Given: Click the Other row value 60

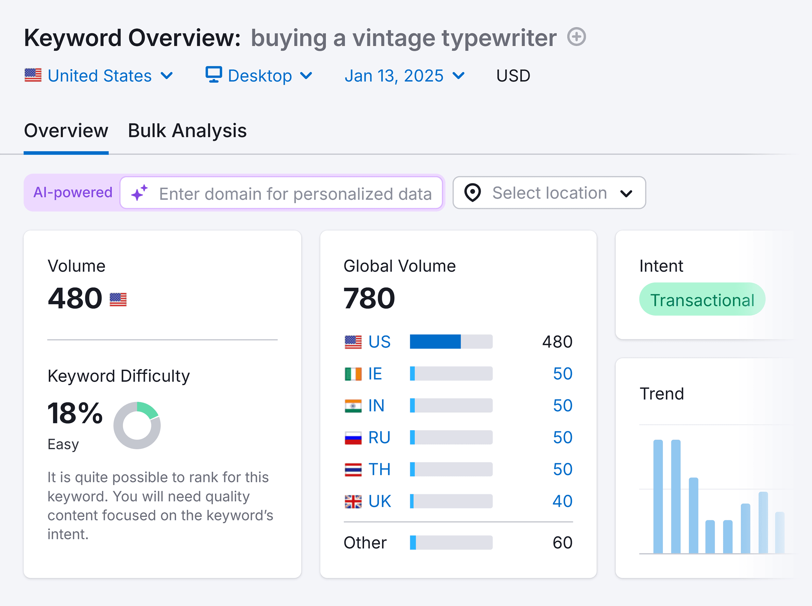Looking at the screenshot, I should (563, 543).
